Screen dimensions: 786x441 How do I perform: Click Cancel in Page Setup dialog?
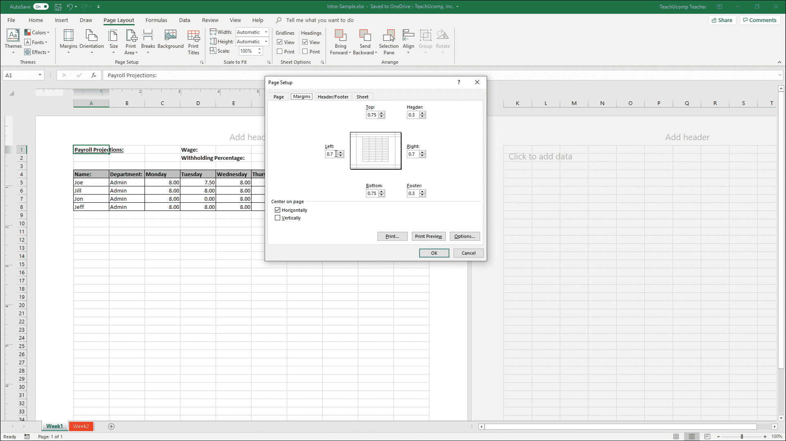point(468,253)
